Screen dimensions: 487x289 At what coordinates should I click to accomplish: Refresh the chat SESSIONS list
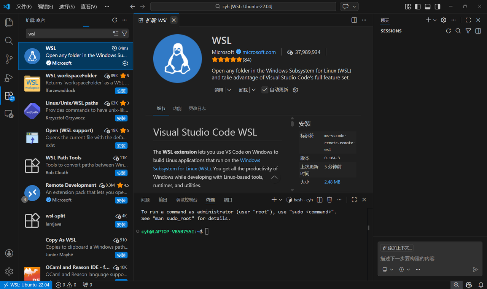(x=448, y=31)
